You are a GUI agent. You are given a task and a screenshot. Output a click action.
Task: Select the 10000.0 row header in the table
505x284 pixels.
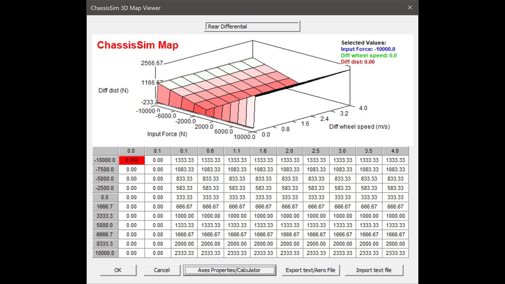(105, 253)
